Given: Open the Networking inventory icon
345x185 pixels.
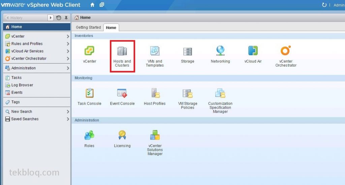Looking at the screenshot, I should pos(220,50).
